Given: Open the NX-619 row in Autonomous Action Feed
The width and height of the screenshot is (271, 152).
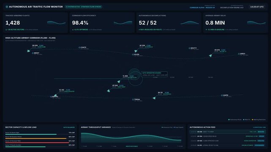Looking at the screenshot, I should click(x=227, y=132).
